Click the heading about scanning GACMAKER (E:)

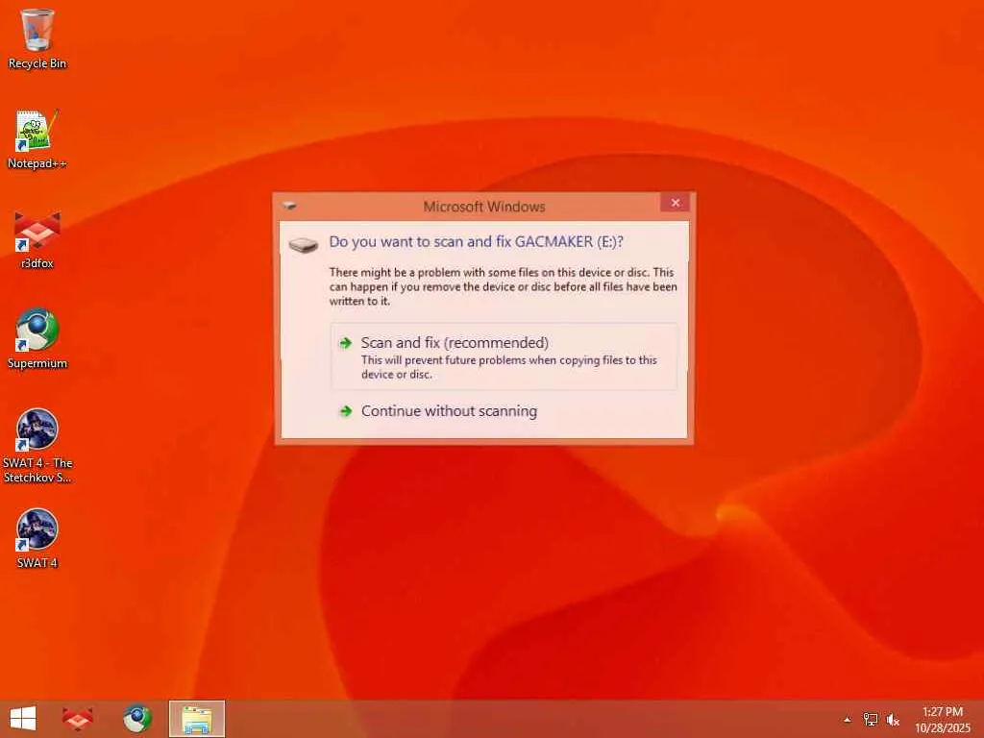477,241
